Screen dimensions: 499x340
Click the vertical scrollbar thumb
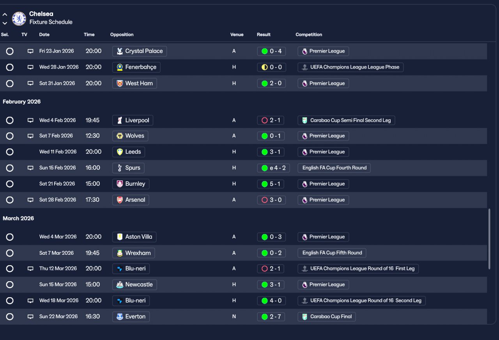click(x=489, y=238)
